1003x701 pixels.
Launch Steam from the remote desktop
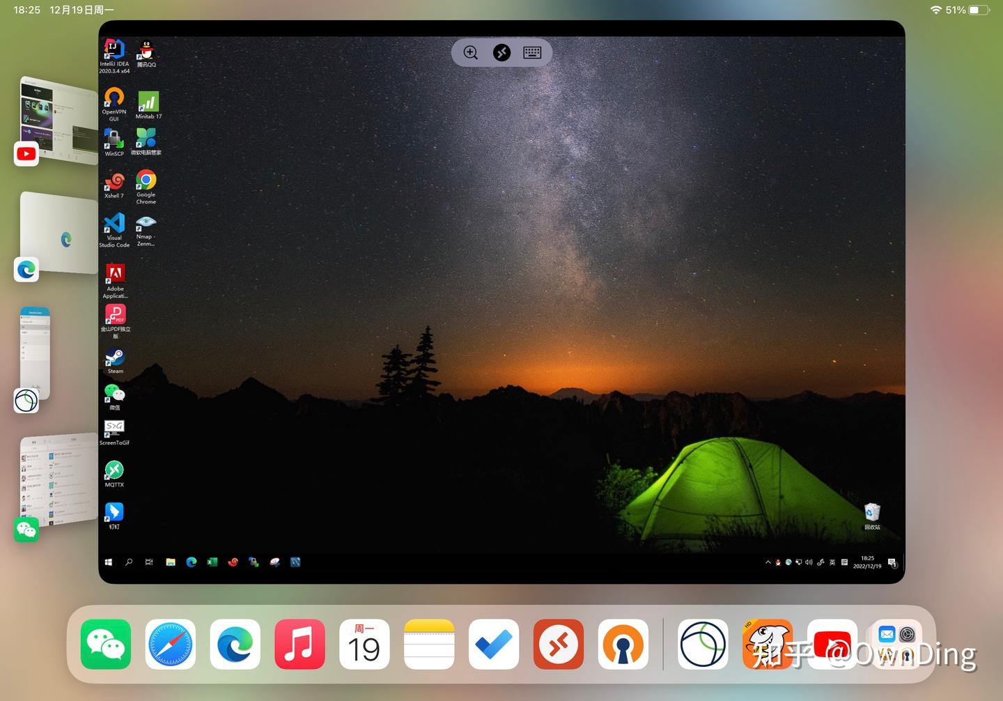coord(115,361)
